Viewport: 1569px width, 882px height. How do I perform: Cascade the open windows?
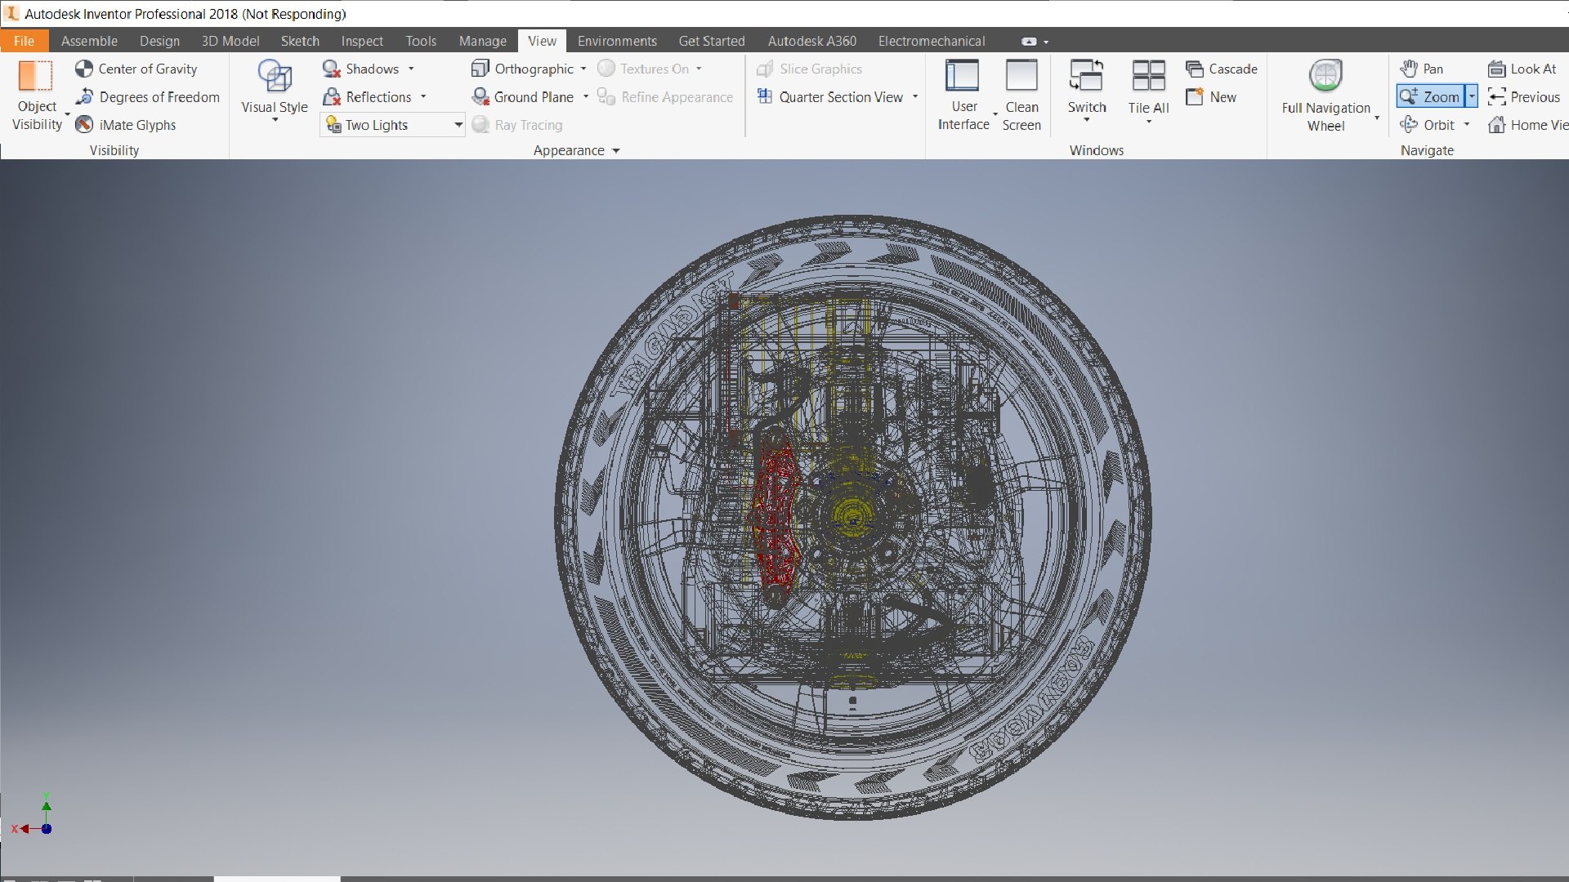tap(1222, 69)
